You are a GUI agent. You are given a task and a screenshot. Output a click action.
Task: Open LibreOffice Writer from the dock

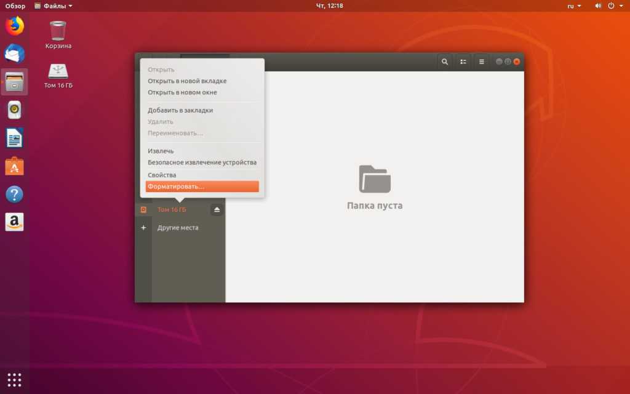point(14,138)
